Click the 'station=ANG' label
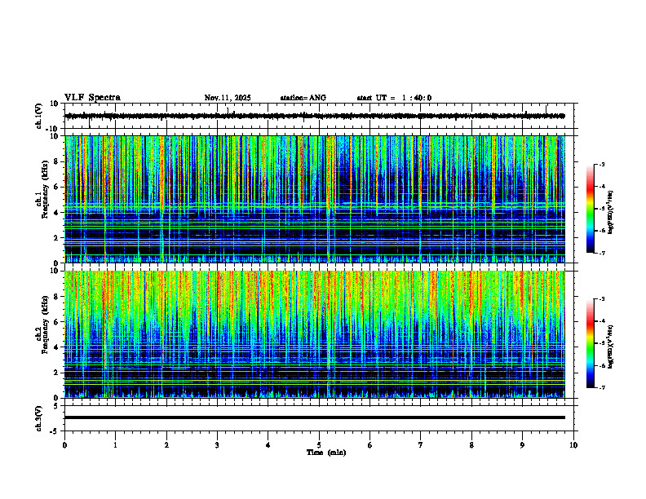The width and height of the screenshot is (646, 499). pyautogui.click(x=303, y=98)
